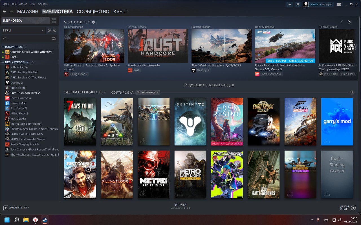Viewport: 361px width, 225px height.
Task: Open Killing Floor 2 tag under news
Action: click(x=76, y=74)
